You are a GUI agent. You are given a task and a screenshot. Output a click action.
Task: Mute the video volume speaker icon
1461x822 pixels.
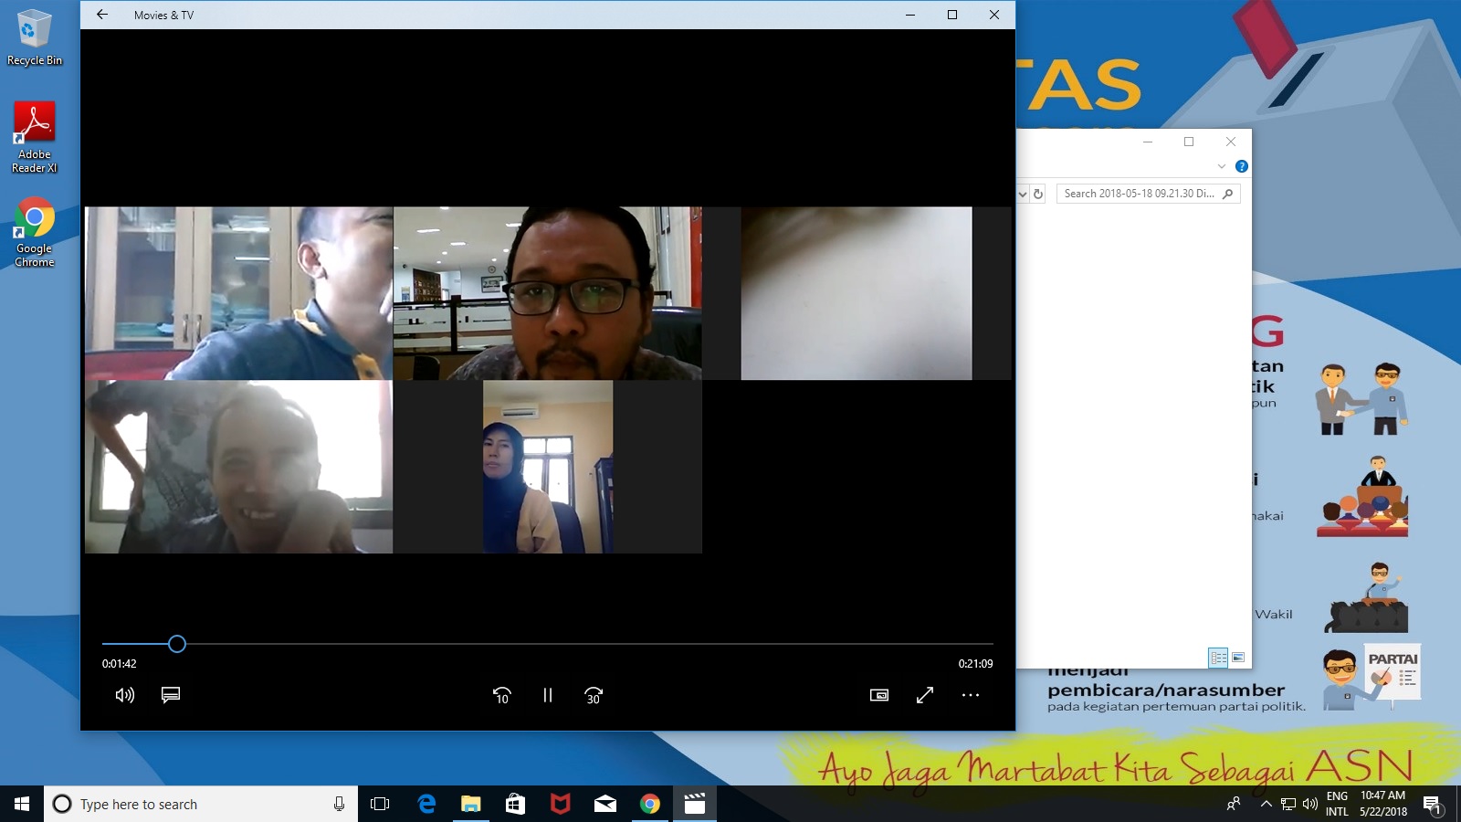(125, 695)
